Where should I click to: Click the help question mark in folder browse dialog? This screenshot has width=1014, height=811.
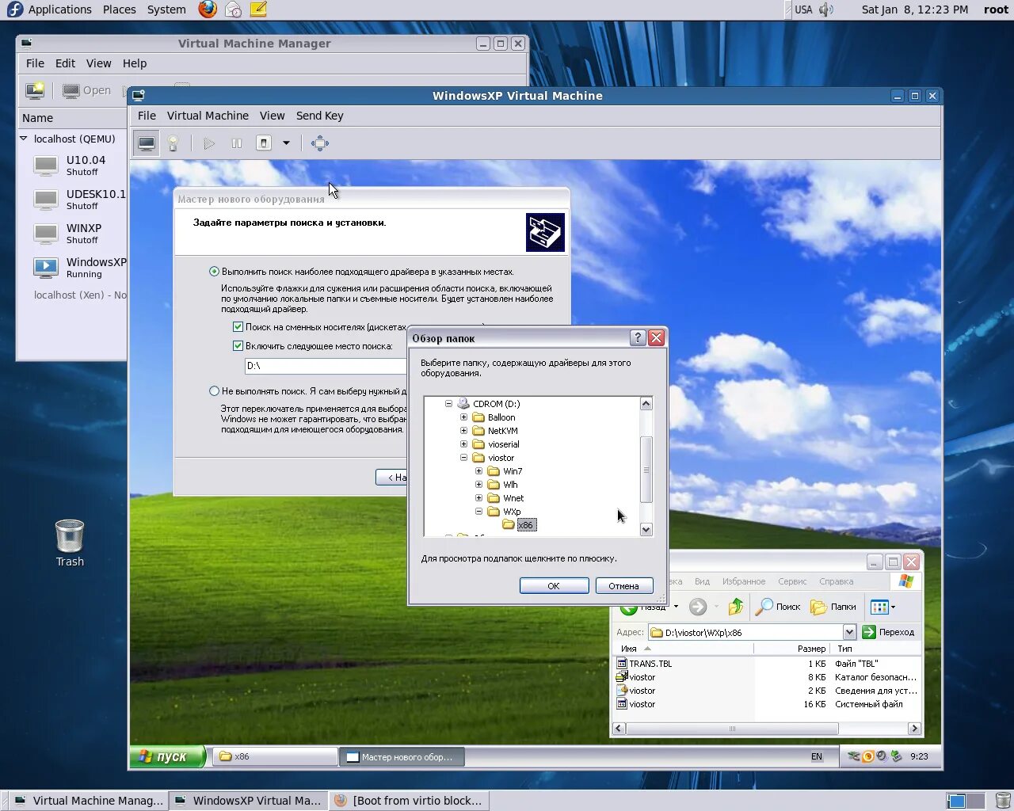pos(638,338)
